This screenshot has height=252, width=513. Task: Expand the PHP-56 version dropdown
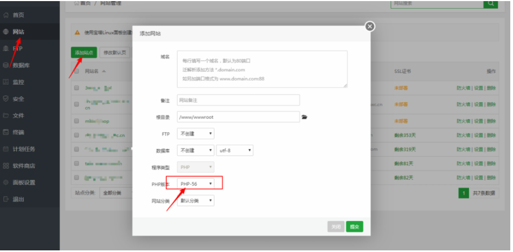(196, 184)
